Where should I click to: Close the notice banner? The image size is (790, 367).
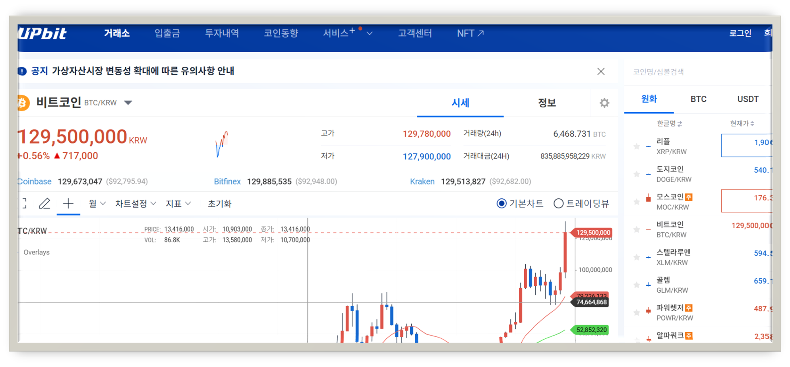601,71
